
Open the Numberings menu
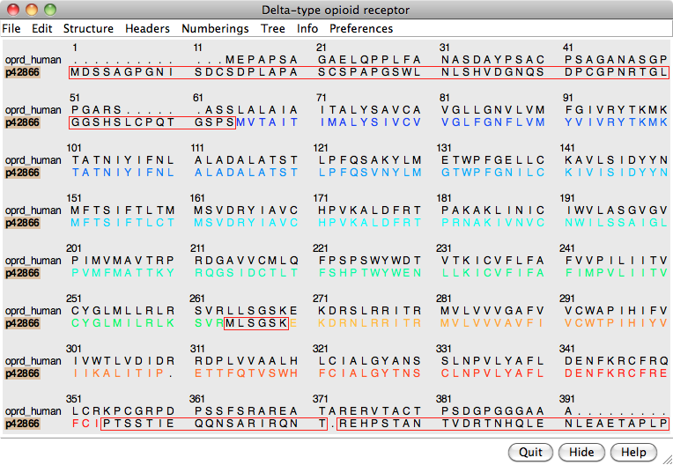pos(215,28)
